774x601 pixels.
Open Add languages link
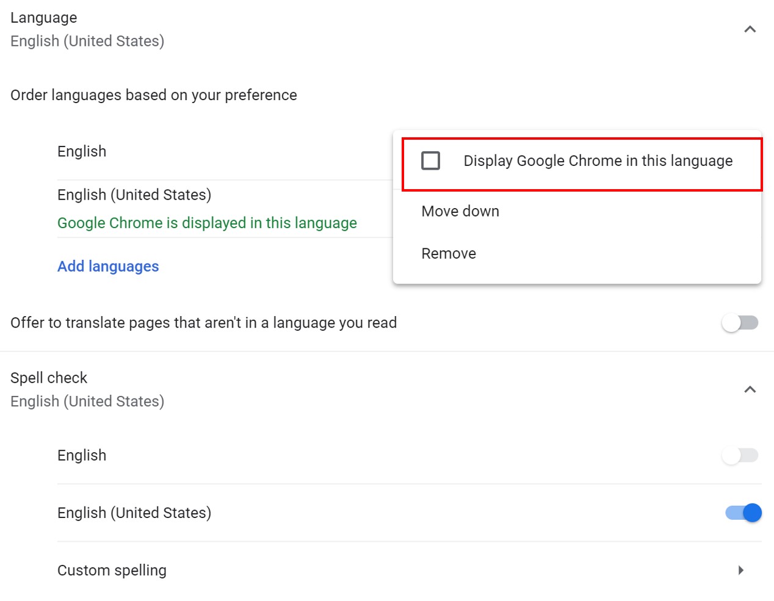pyautogui.click(x=108, y=267)
